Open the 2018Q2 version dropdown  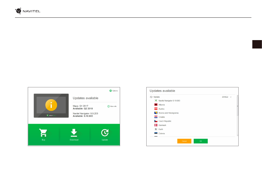(226, 97)
